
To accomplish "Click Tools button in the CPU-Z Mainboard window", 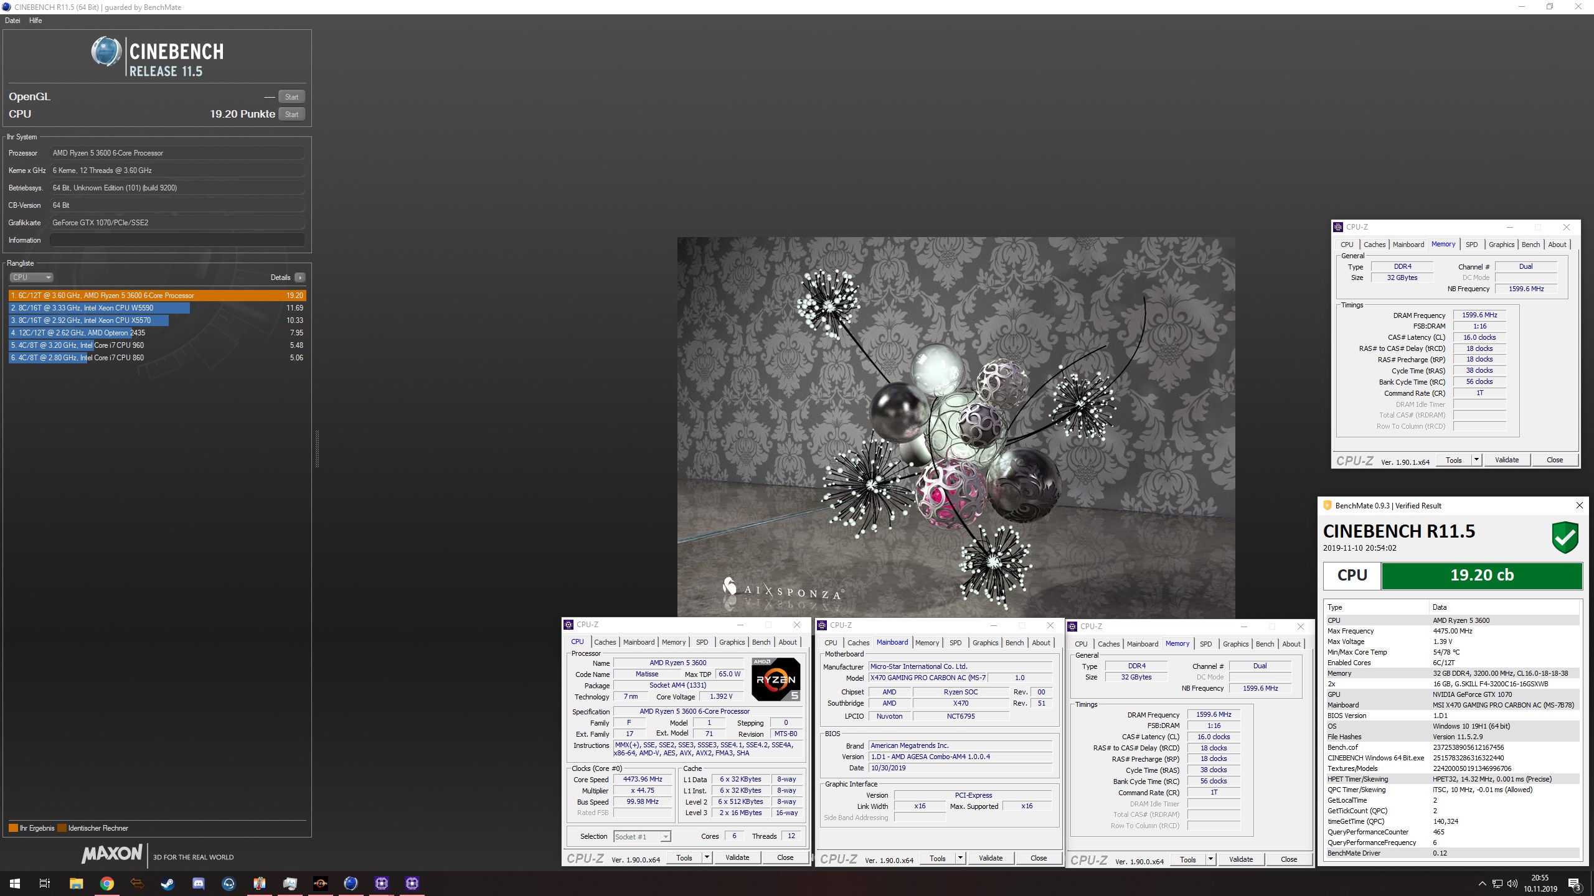I will point(938,858).
